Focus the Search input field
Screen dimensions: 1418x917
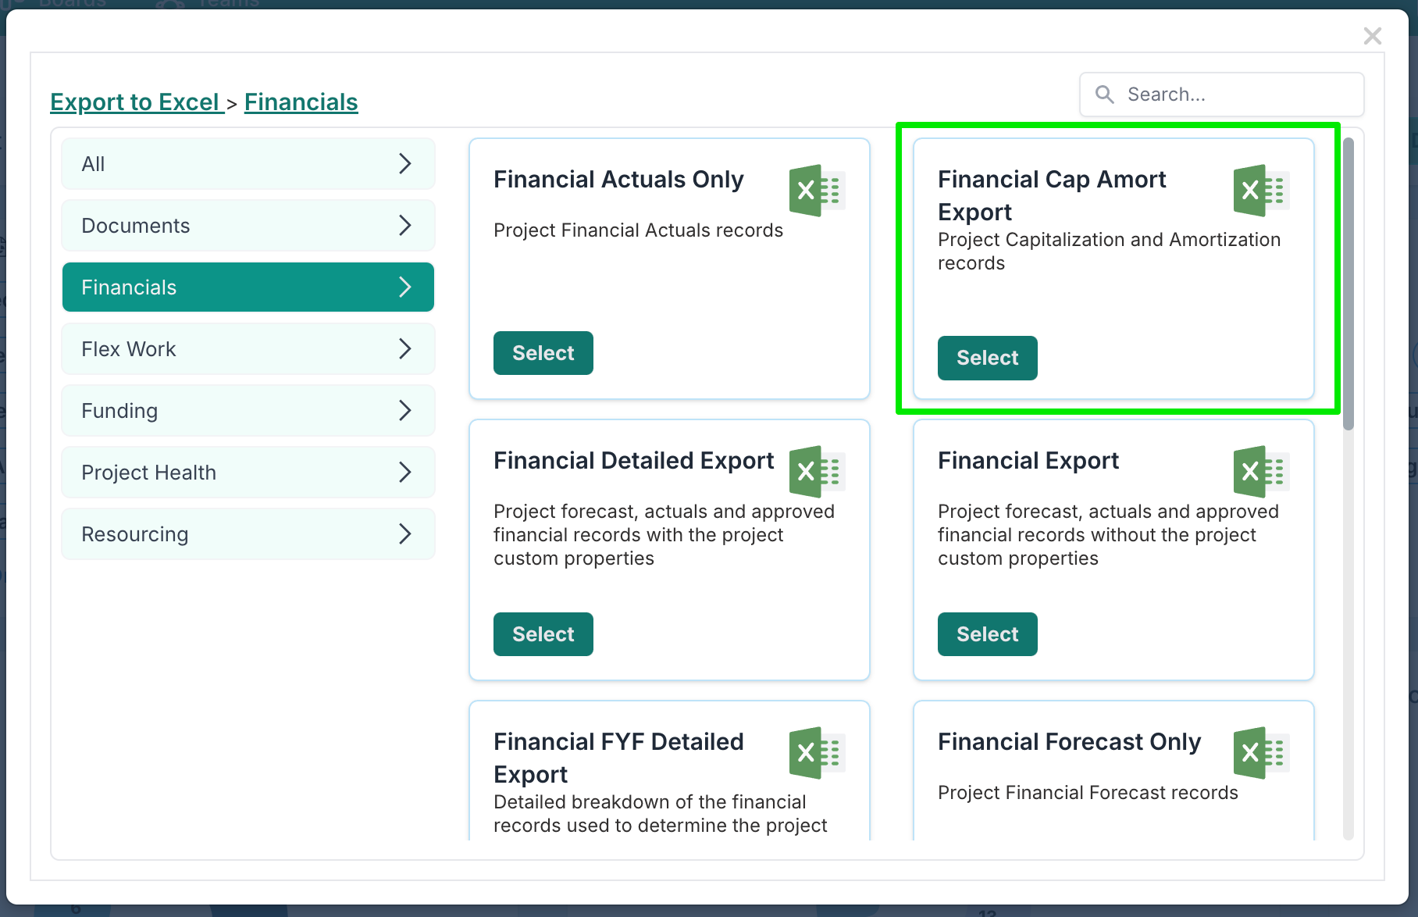[x=1222, y=95]
